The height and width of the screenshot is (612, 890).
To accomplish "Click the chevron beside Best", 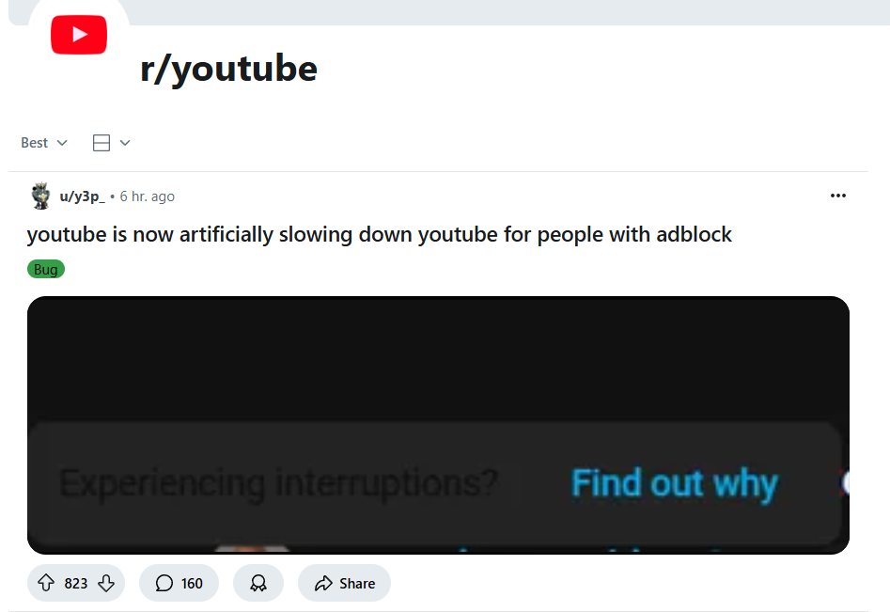I will pyautogui.click(x=62, y=143).
